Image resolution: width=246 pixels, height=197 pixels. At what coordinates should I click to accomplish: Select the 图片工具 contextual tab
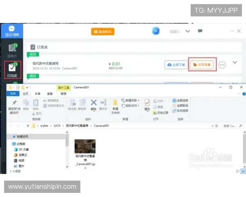[x=64, y=88]
